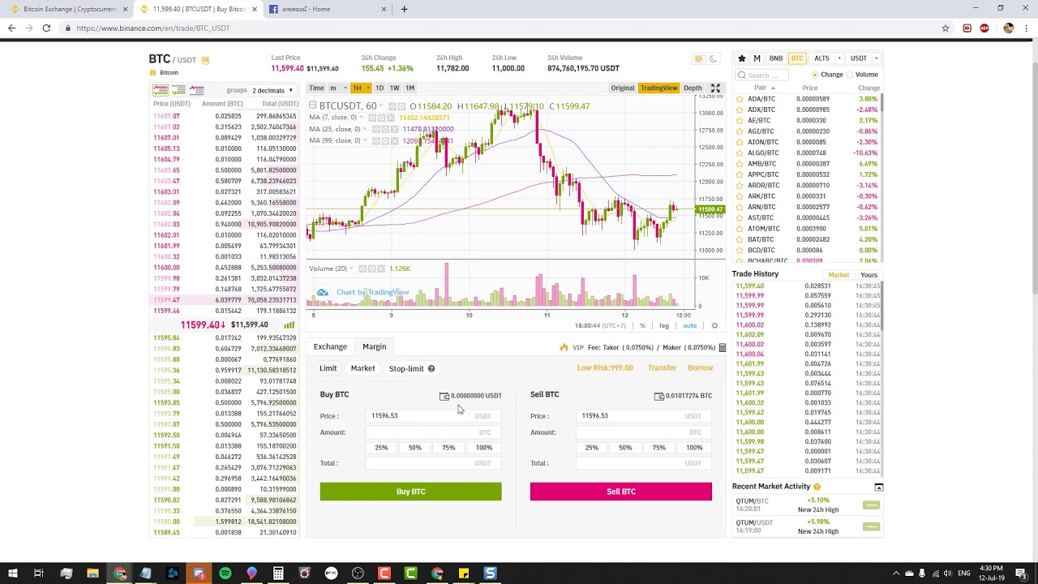
Task: Open the 2 decimals groups dropdown
Action: [272, 90]
